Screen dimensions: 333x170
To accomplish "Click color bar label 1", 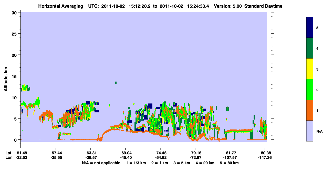I will (317, 110).
